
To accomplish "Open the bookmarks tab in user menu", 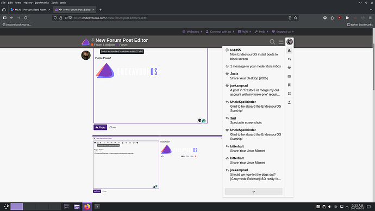I will pyautogui.click(x=289, y=85).
